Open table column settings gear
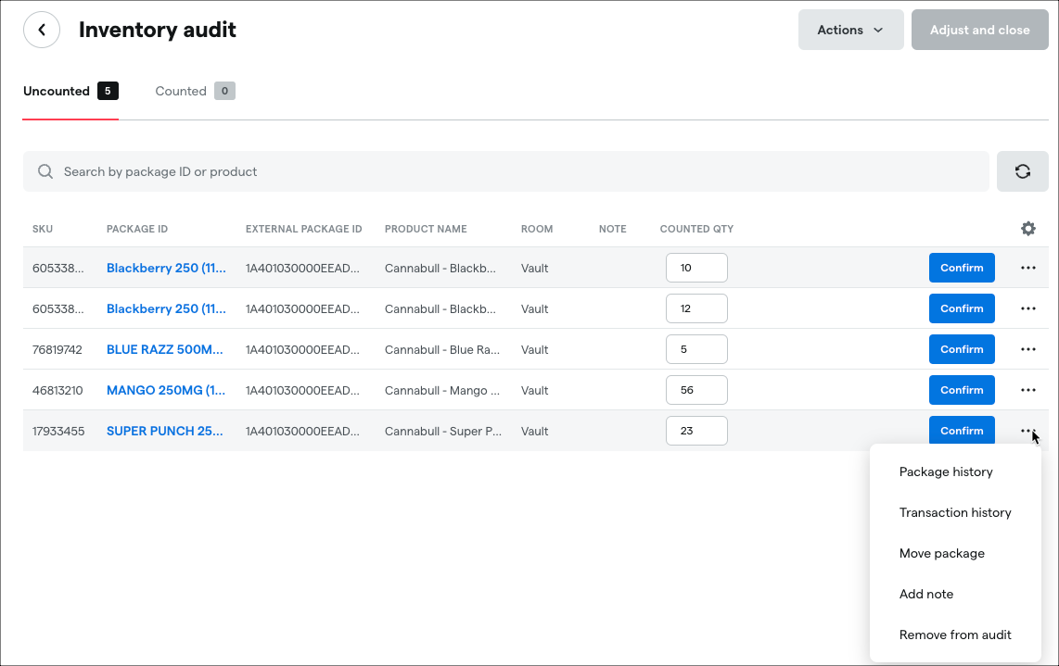This screenshot has height=666, width=1059. (x=1027, y=229)
